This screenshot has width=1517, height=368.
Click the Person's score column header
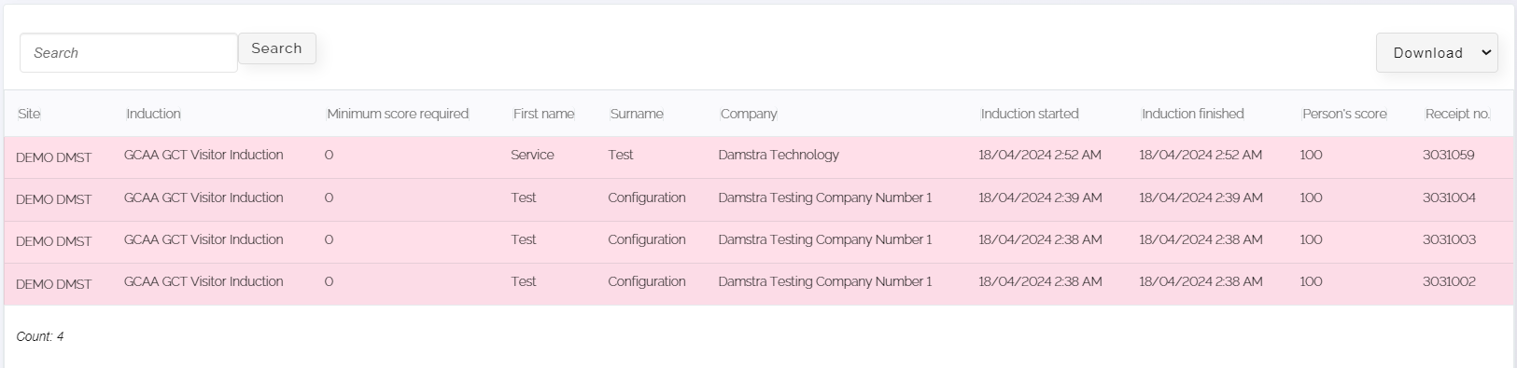point(1344,114)
